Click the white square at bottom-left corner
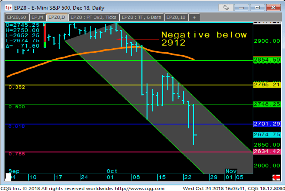Viewport: 285px width, 191px height. [x=8, y=177]
